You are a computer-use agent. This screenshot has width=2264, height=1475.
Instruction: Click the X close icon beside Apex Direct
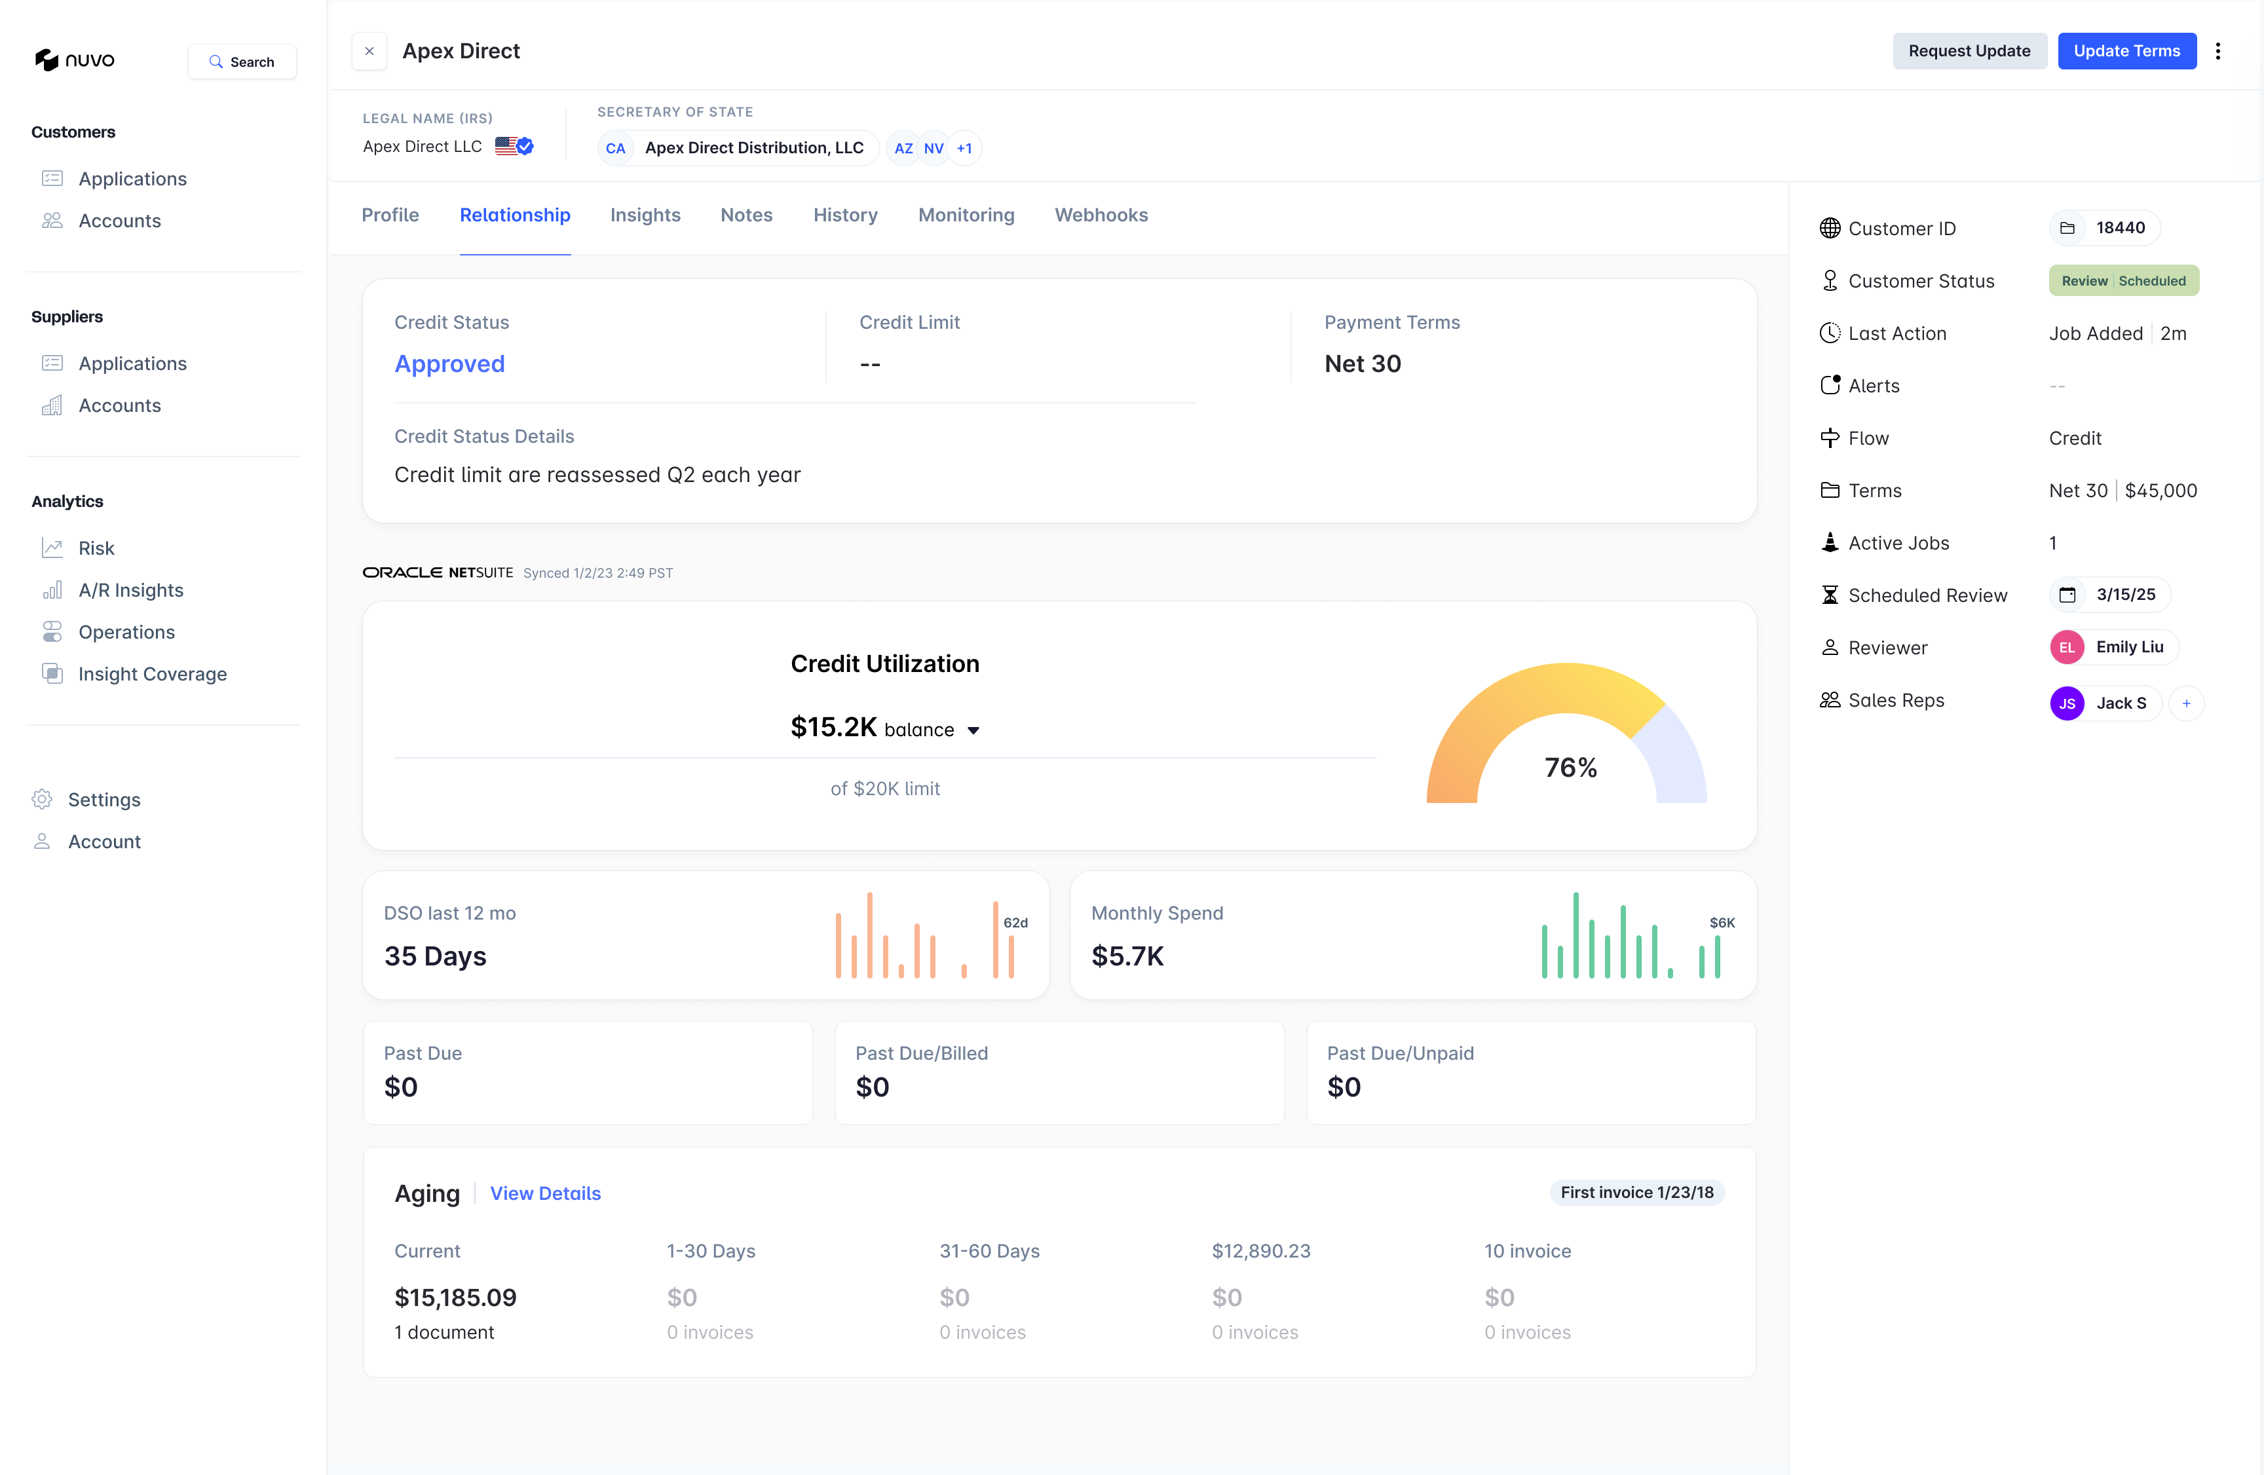click(369, 51)
